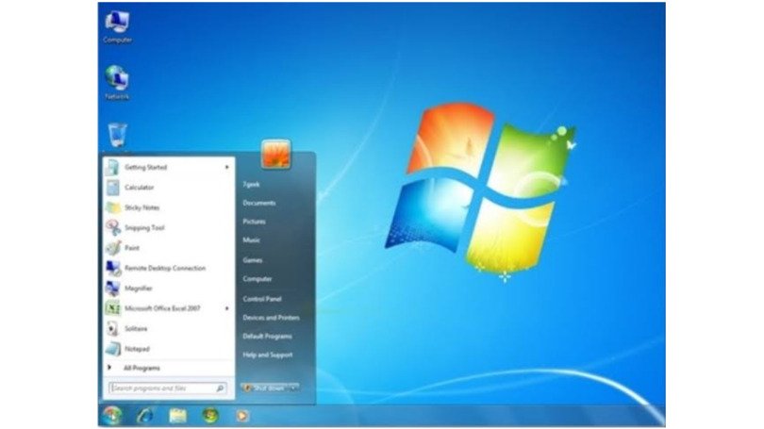Open Documents from Start menu

259,203
